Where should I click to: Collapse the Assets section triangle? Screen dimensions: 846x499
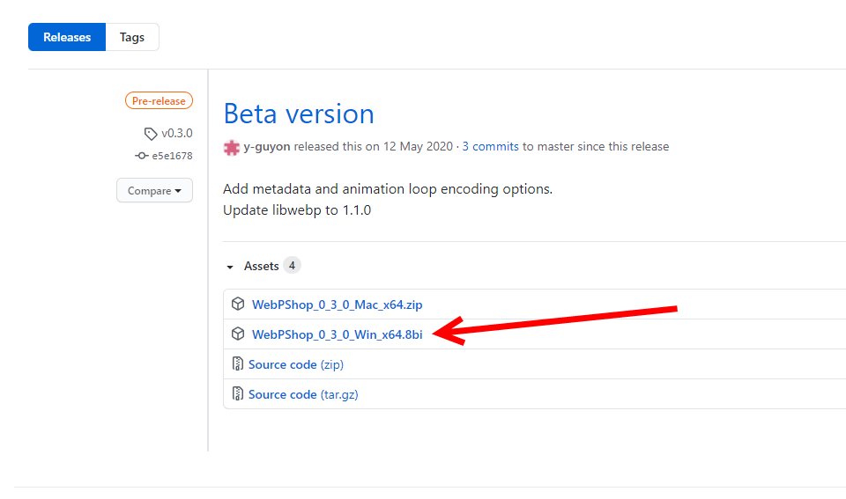coord(230,267)
